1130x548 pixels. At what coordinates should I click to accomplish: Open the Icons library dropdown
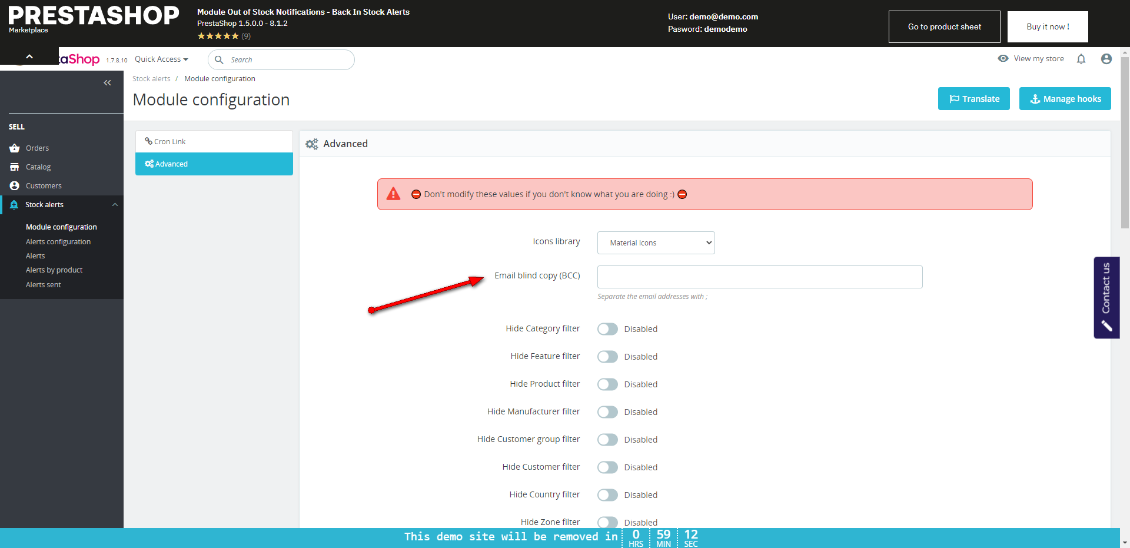(x=656, y=243)
